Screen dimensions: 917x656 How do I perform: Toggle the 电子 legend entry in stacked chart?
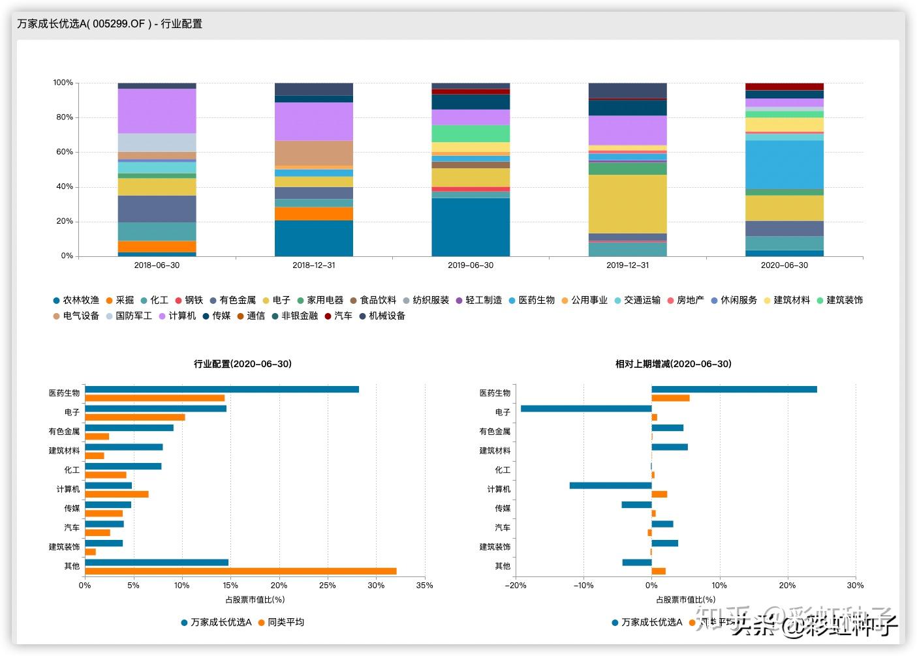tap(277, 300)
